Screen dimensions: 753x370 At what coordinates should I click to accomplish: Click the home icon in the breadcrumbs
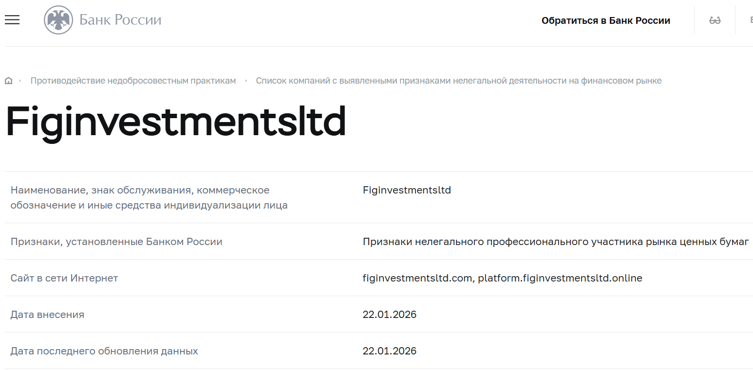[x=8, y=80]
